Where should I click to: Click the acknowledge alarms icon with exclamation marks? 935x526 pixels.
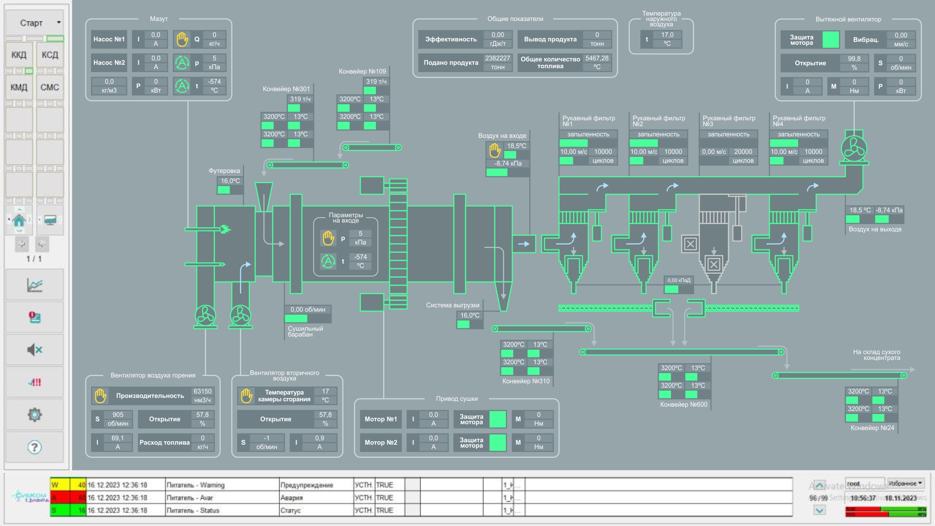tap(34, 382)
